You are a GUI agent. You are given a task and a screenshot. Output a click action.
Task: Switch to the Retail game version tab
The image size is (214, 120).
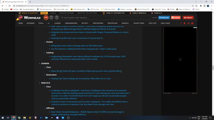(x=44, y=13)
